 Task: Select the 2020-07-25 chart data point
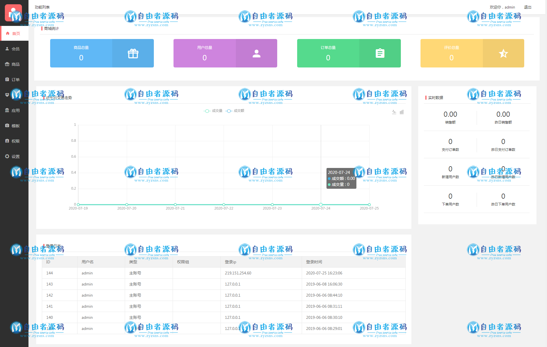[369, 204]
